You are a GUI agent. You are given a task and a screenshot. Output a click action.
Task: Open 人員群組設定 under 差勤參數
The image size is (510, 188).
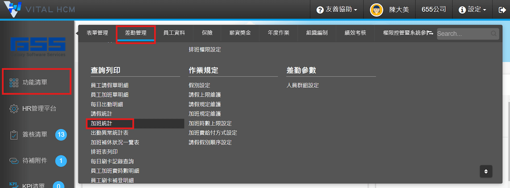click(x=302, y=85)
